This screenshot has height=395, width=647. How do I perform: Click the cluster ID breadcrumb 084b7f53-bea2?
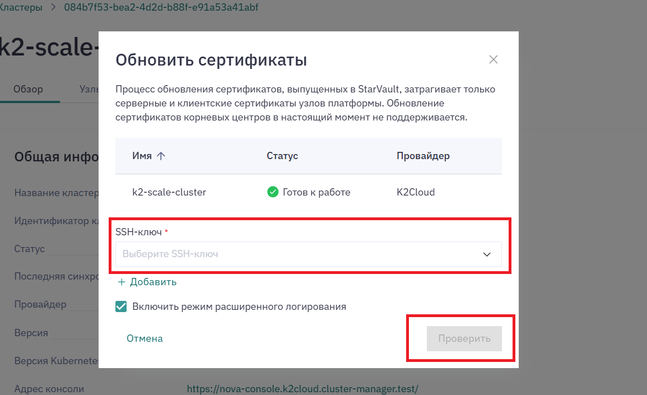coord(161,7)
